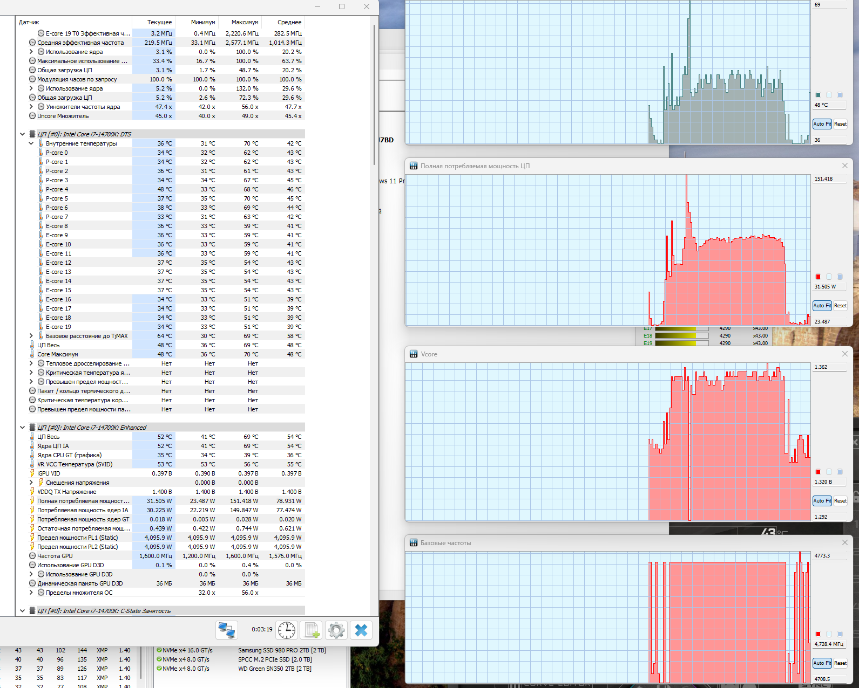Collapse the Intel Core i7-14700K: DTS section

[22, 134]
